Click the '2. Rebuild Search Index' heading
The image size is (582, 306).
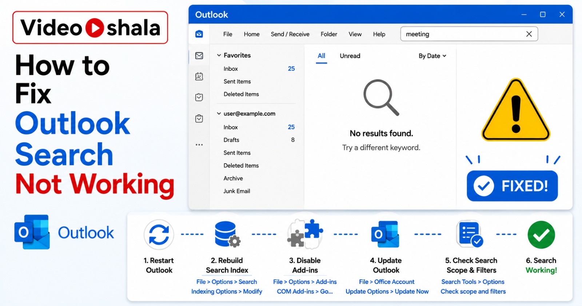pos(227,265)
